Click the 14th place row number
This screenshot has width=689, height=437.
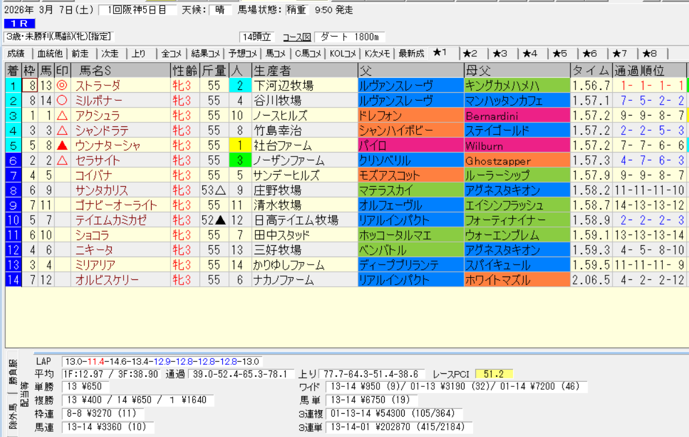click(13, 280)
